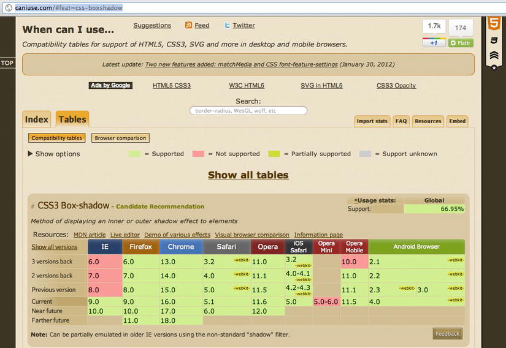Viewport: 506px width, 348px height.
Task: Click the Twitter bird icon
Action: pyautogui.click(x=227, y=25)
